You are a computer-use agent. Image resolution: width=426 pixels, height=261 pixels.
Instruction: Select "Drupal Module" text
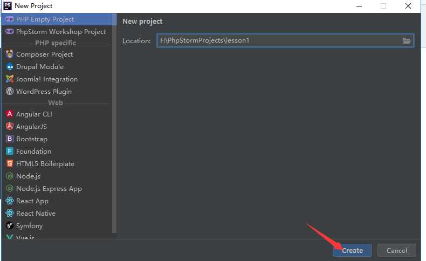40,66
